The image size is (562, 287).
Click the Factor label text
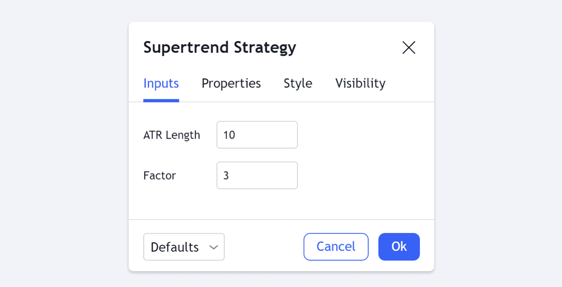coord(160,176)
